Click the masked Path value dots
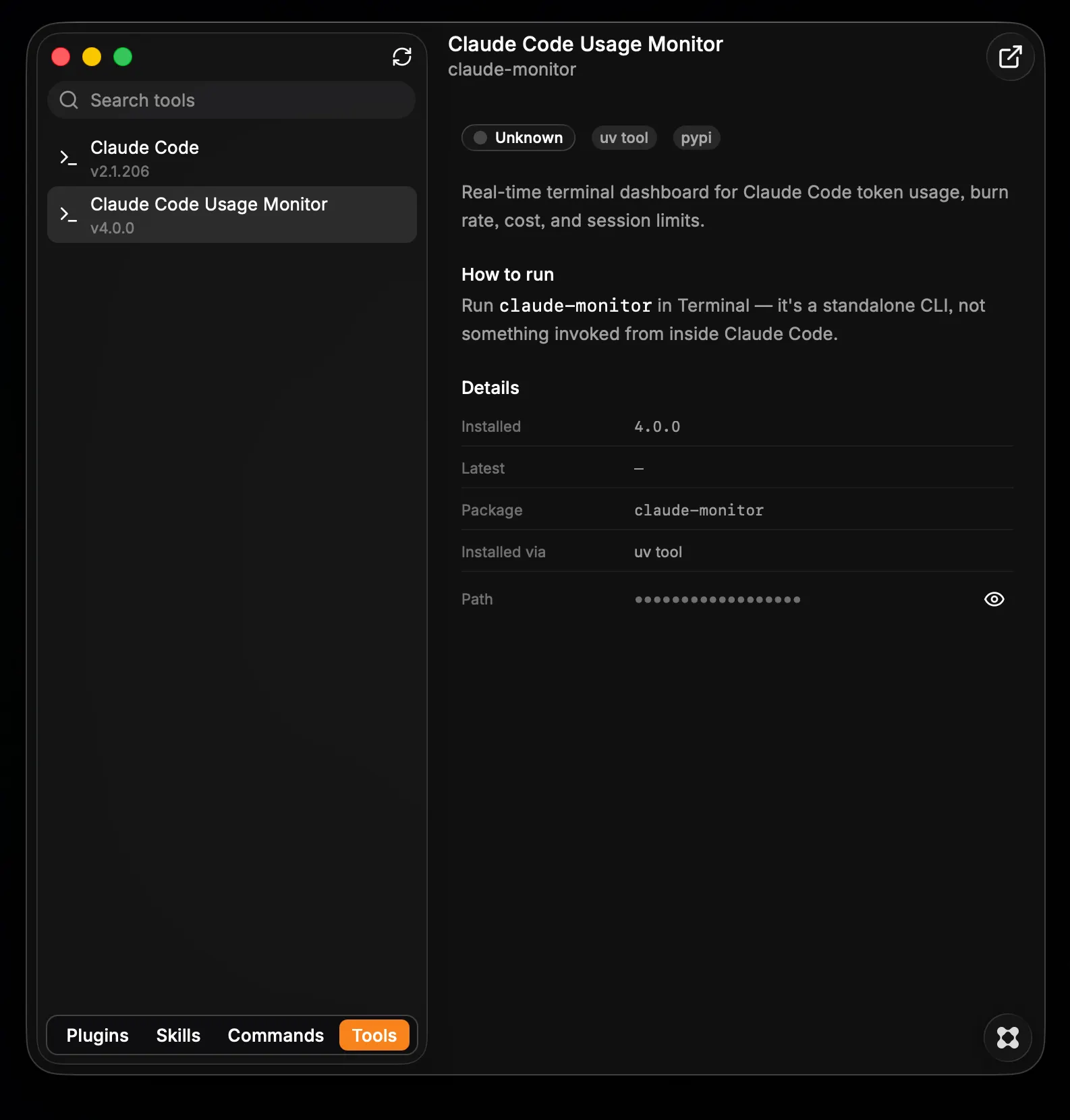The height and width of the screenshot is (1120, 1070). click(x=718, y=599)
